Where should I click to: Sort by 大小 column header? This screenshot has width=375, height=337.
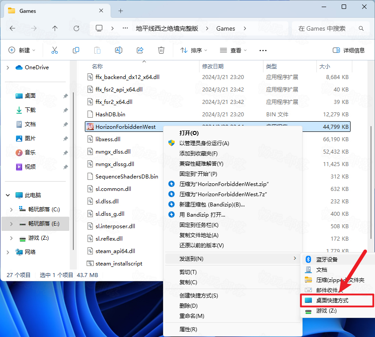tap(324, 67)
